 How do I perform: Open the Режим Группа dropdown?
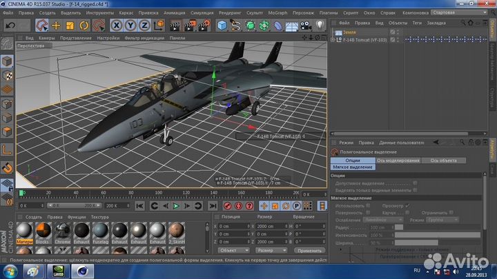click(x=442, y=220)
